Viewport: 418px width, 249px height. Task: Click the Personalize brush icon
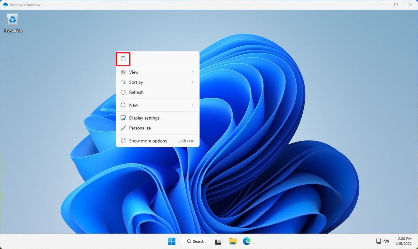[123, 128]
